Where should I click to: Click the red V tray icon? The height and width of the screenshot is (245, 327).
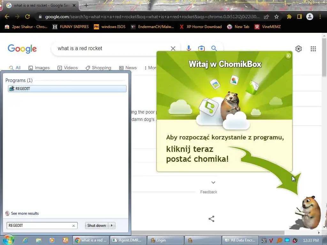(x=271, y=241)
